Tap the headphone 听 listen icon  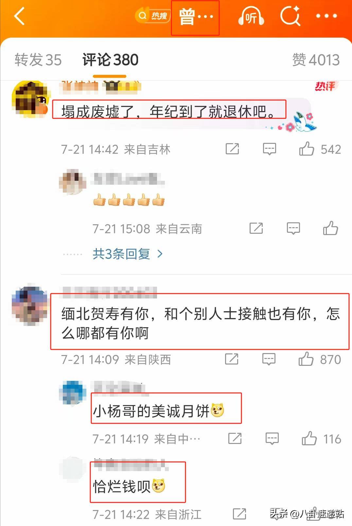pyautogui.click(x=251, y=16)
